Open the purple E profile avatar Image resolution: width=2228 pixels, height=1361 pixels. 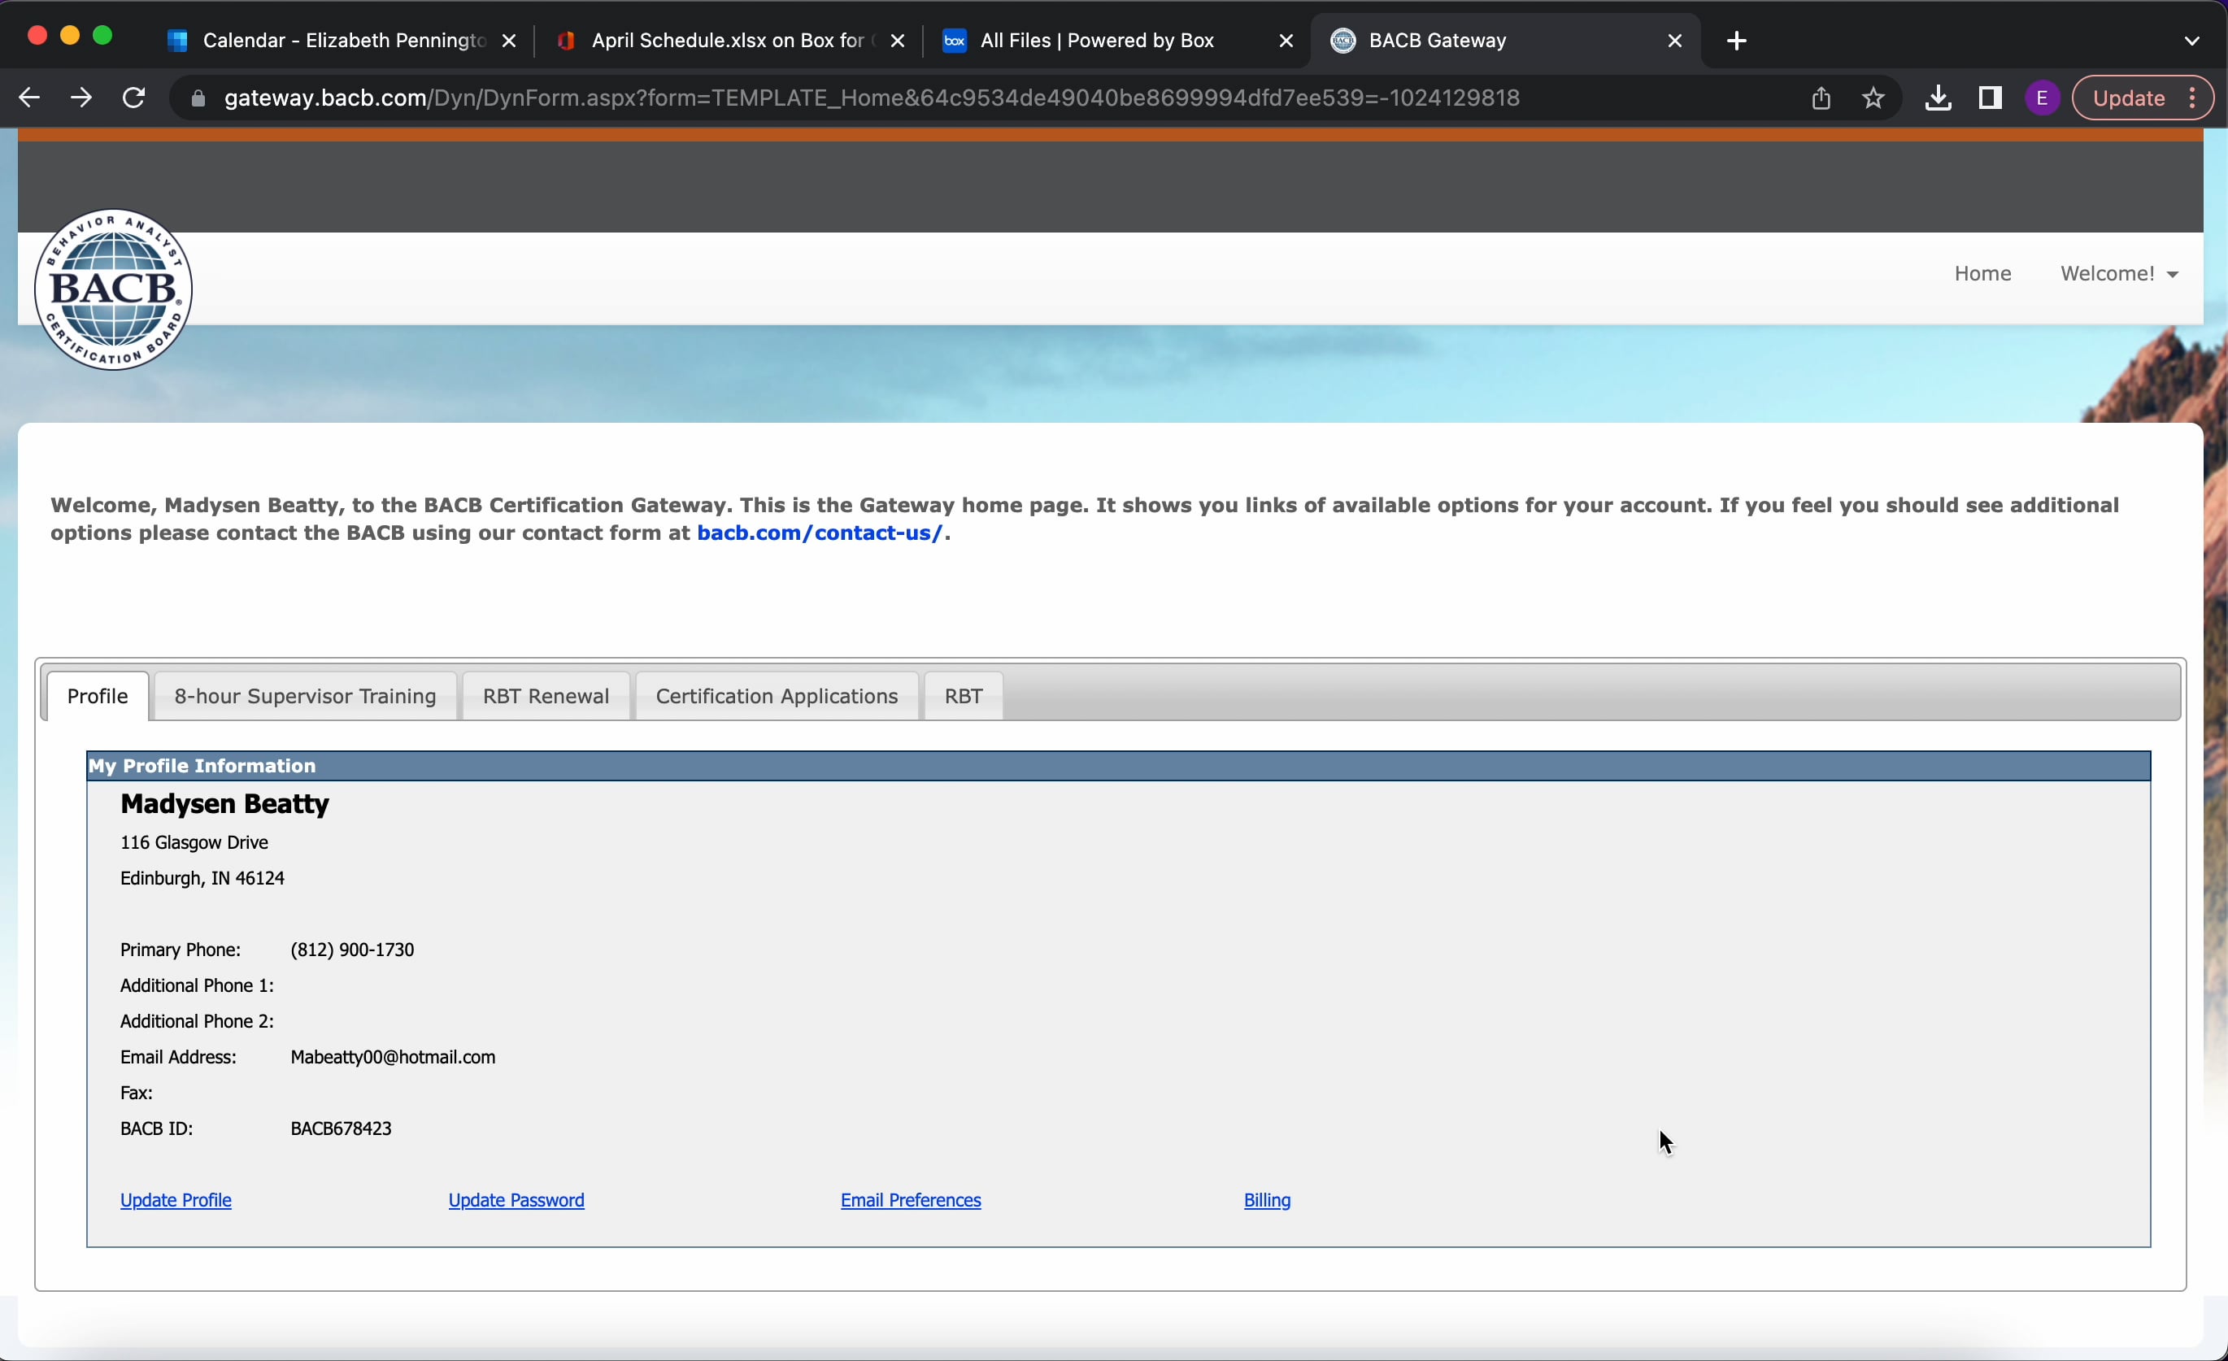point(2042,98)
